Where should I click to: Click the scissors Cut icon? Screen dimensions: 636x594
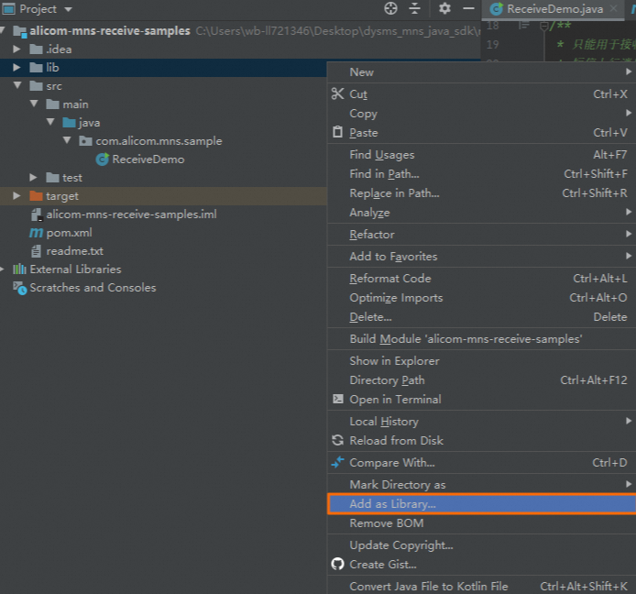point(337,93)
